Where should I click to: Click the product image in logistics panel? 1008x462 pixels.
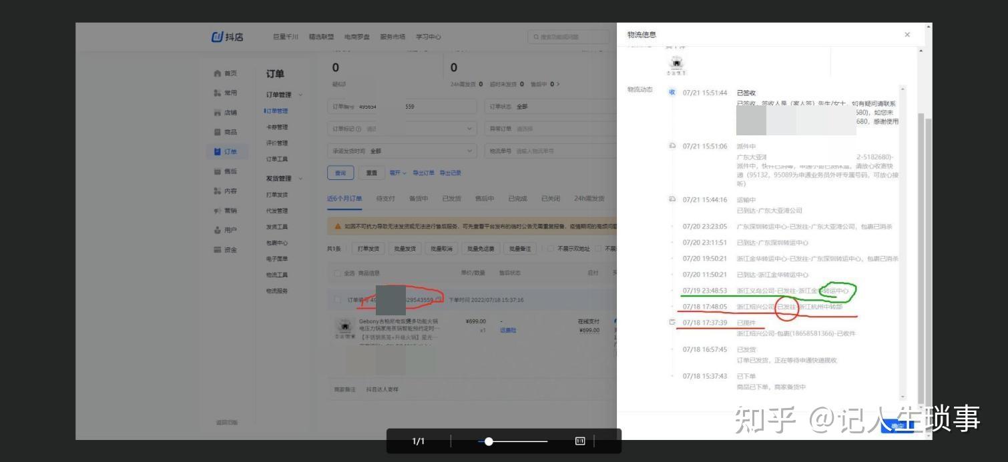point(676,65)
